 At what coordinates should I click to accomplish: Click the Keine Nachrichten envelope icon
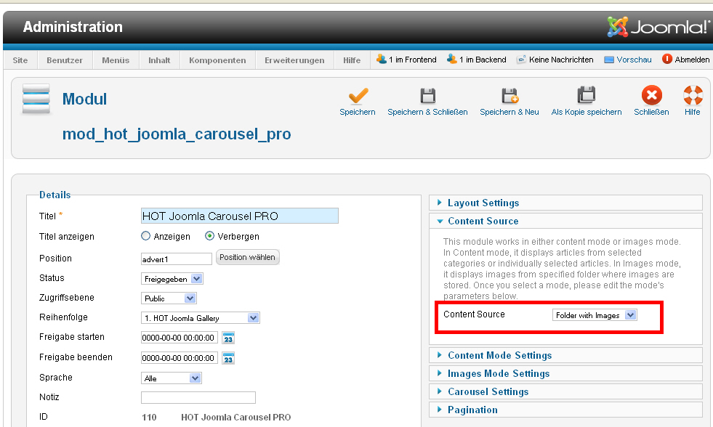coord(521,60)
